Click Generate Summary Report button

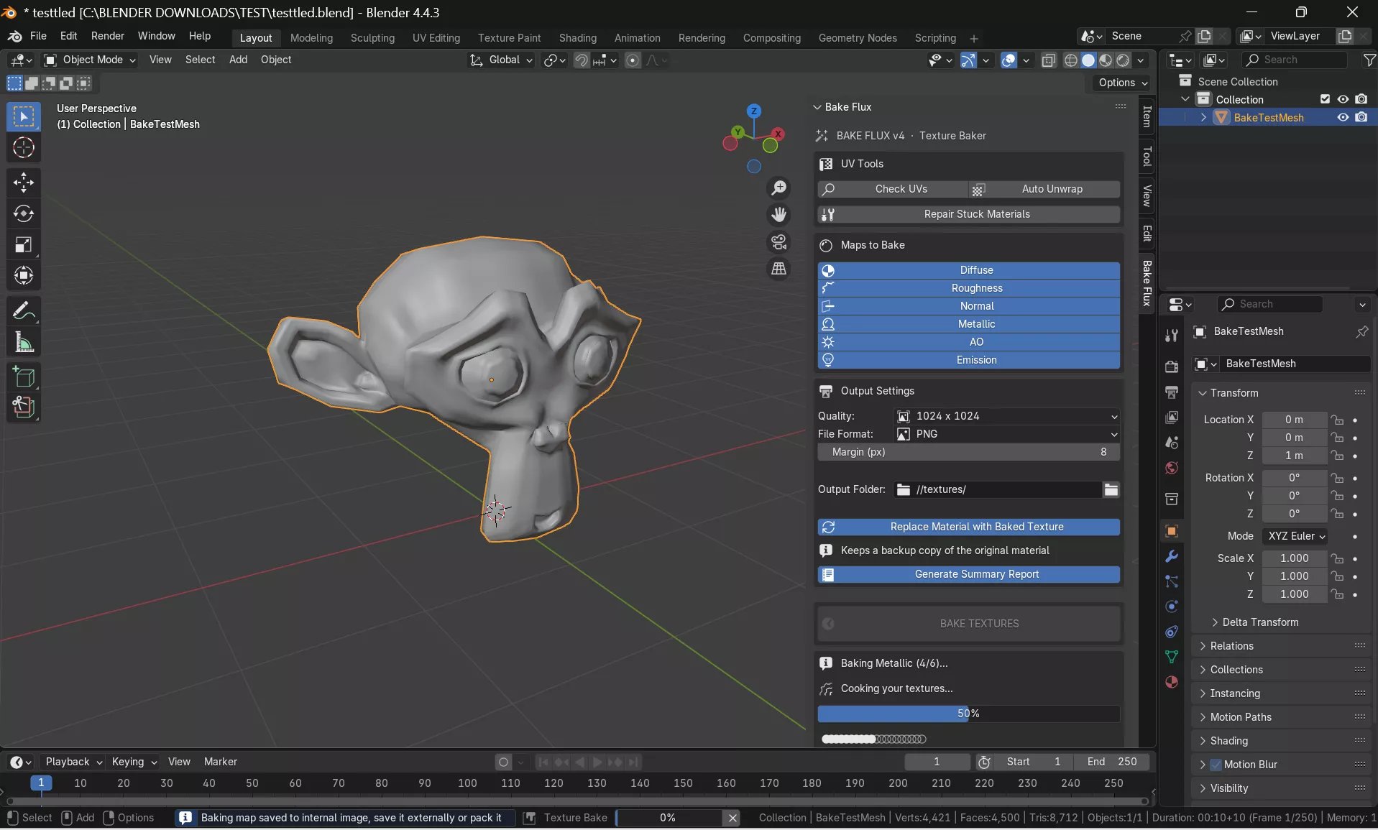coord(969,575)
